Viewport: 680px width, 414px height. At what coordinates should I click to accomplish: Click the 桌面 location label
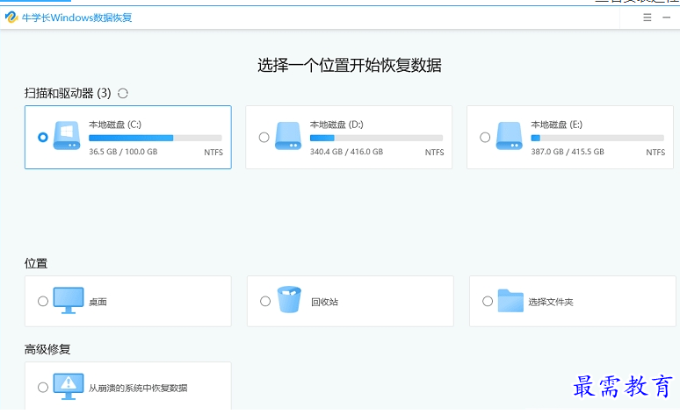[98, 302]
